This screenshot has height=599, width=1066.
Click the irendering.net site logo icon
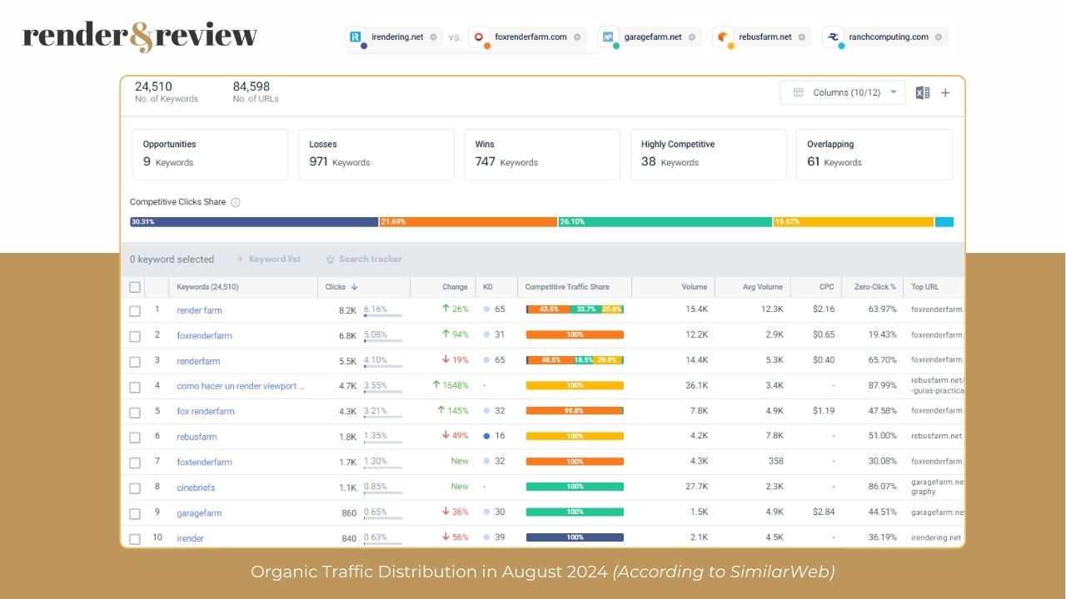[x=356, y=37]
